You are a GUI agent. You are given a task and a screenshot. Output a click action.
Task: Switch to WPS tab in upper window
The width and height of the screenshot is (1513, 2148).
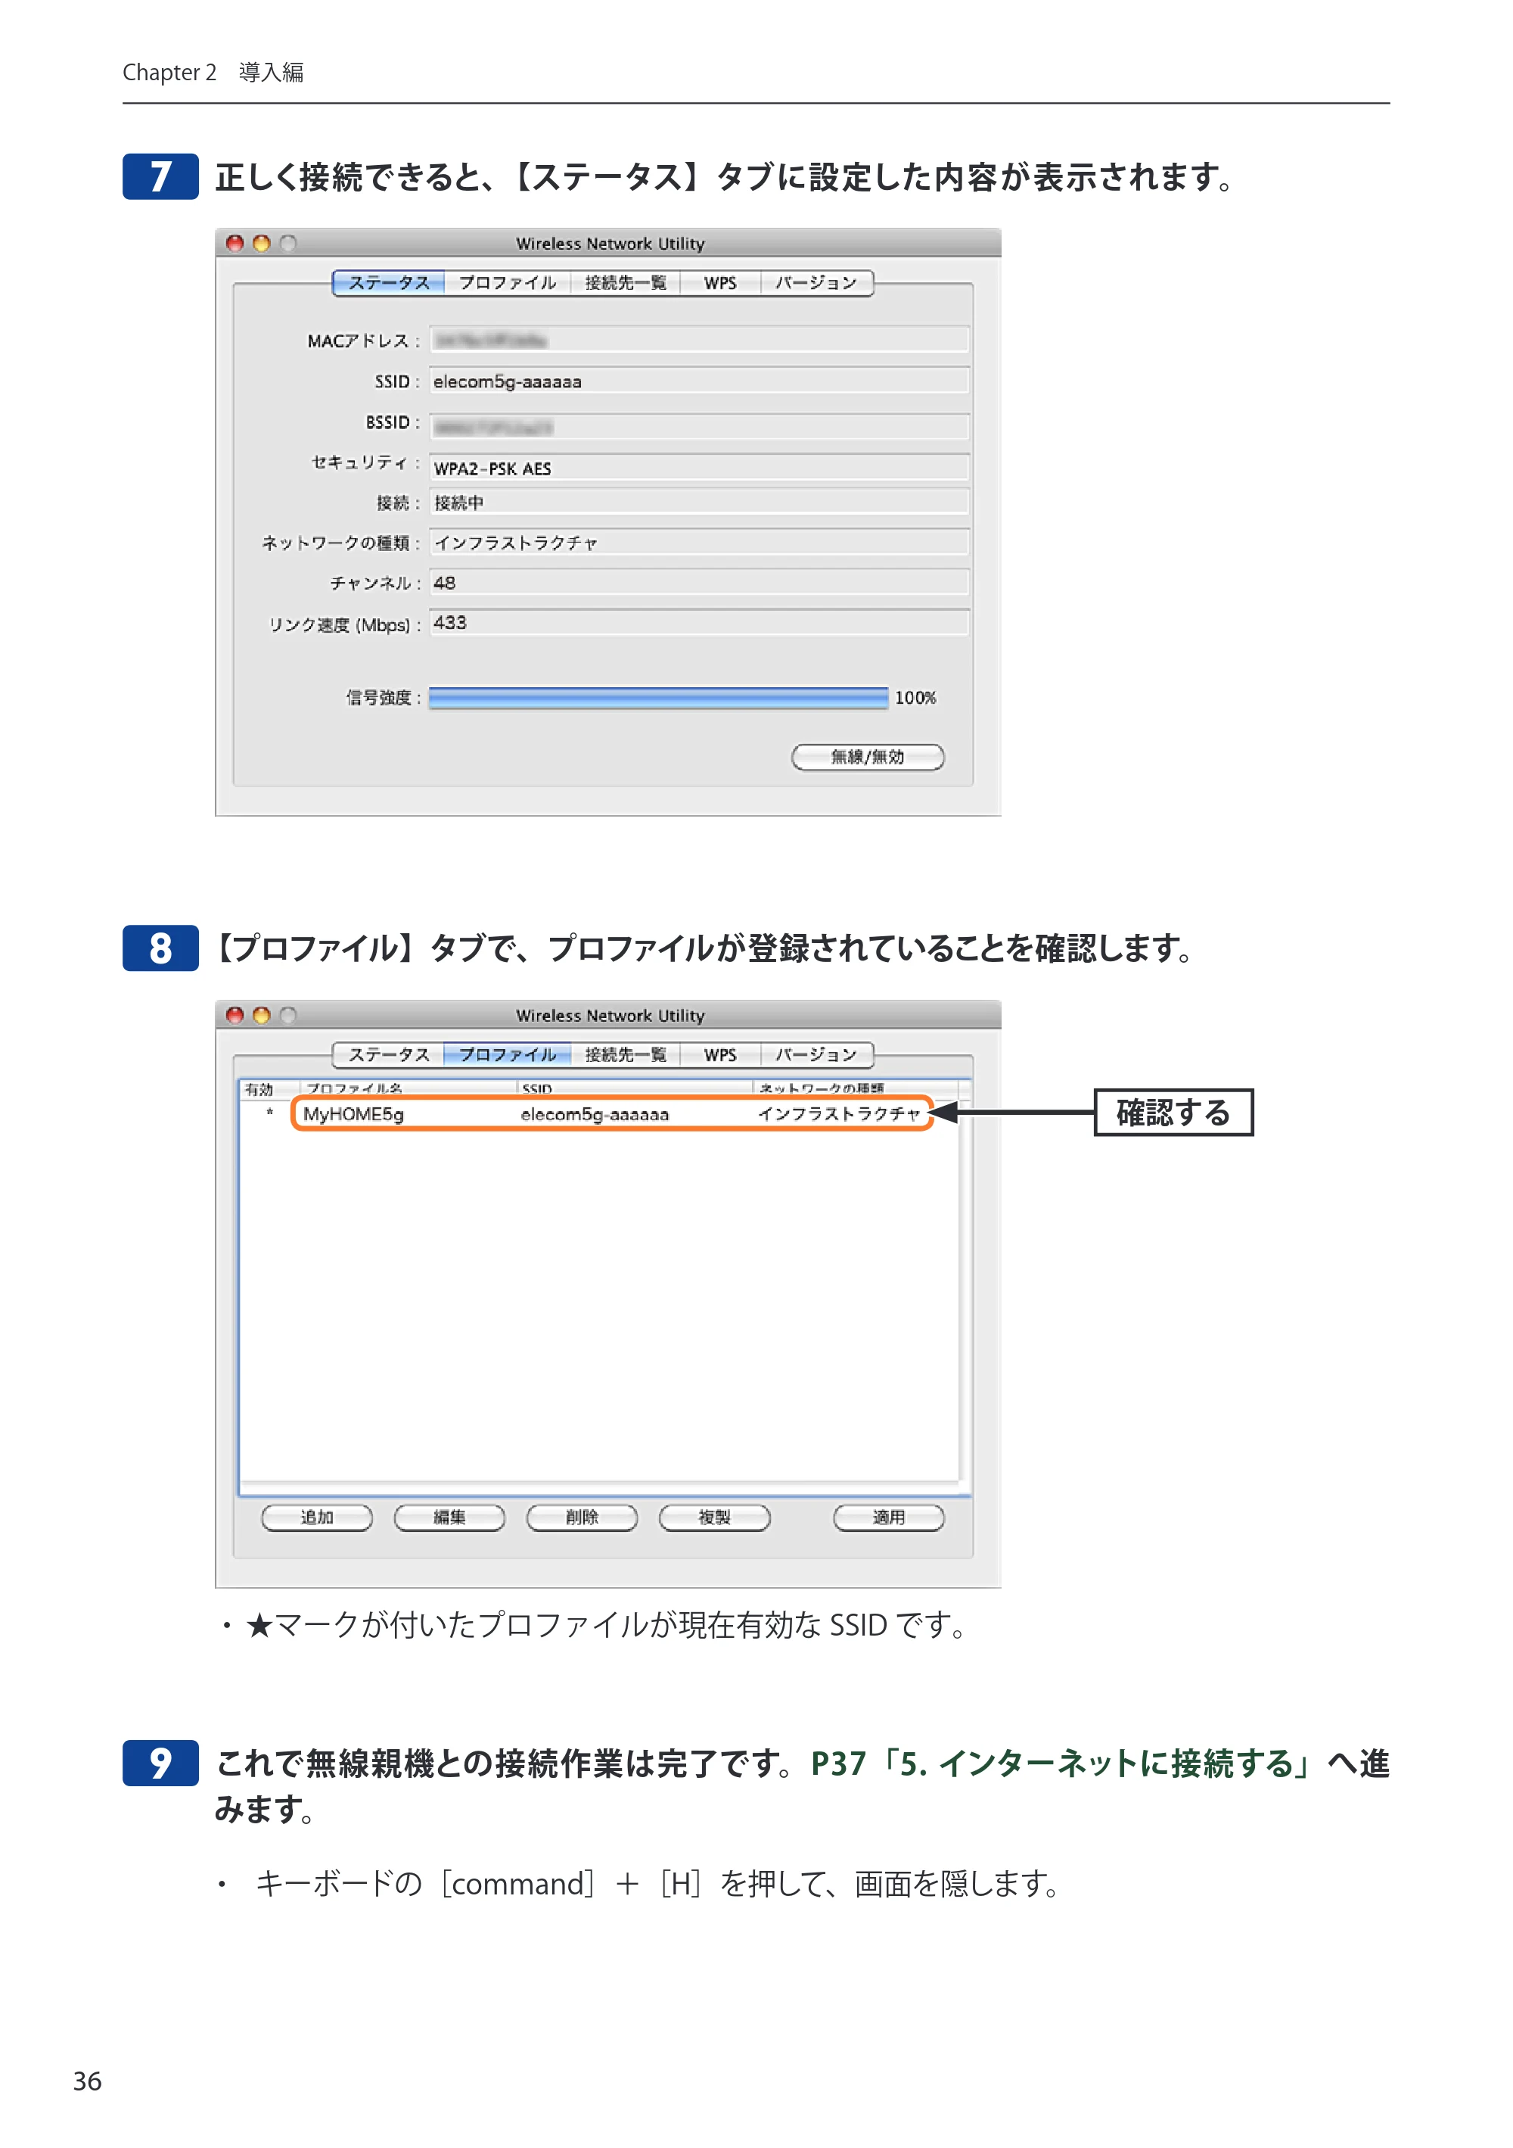pyautogui.click(x=720, y=282)
